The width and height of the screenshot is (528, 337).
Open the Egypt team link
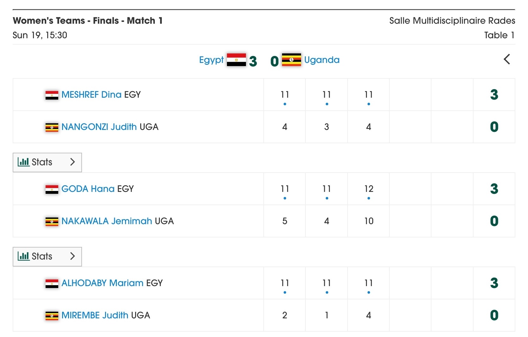tap(211, 60)
